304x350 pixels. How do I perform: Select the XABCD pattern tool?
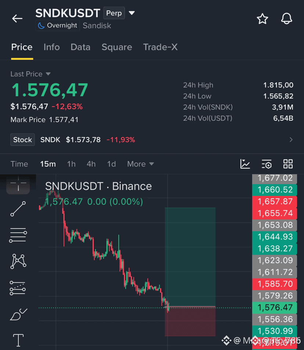click(x=18, y=261)
